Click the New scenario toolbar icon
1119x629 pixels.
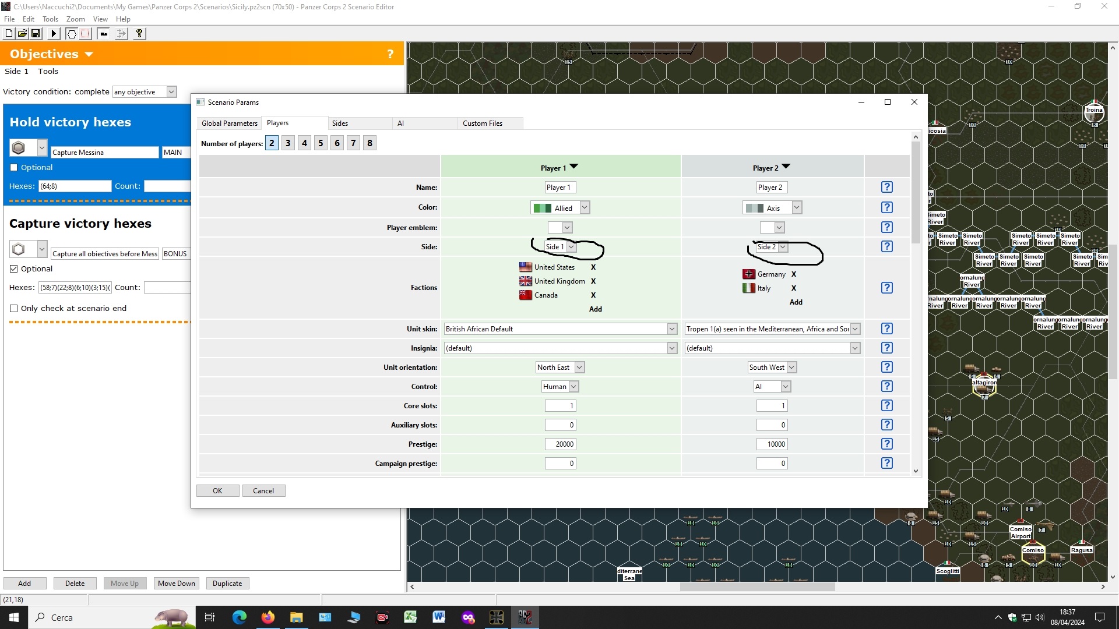click(9, 34)
